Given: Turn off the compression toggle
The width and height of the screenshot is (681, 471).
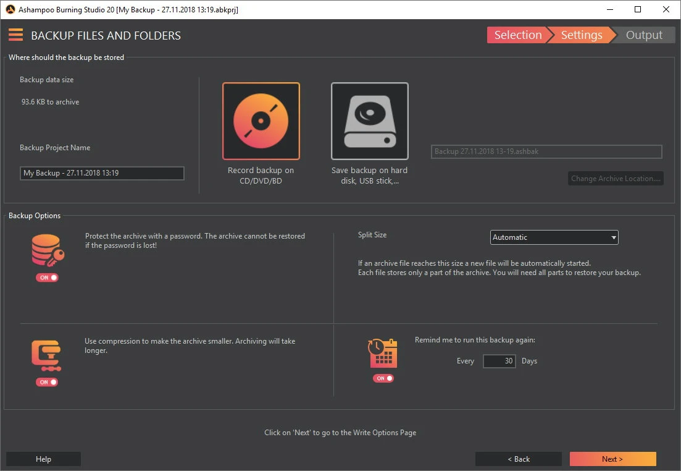Looking at the screenshot, I should (x=47, y=382).
